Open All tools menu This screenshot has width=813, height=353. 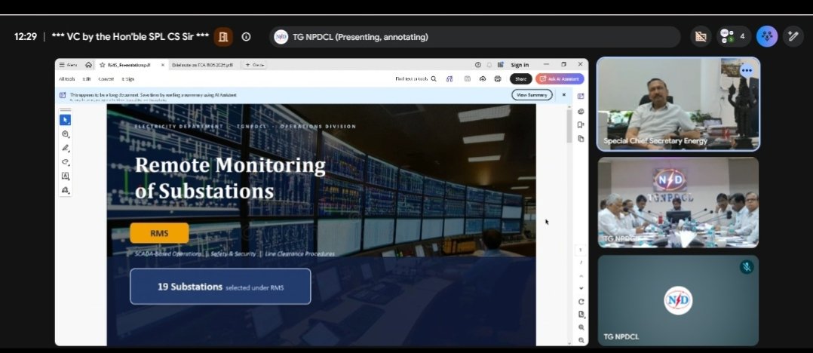(x=66, y=78)
